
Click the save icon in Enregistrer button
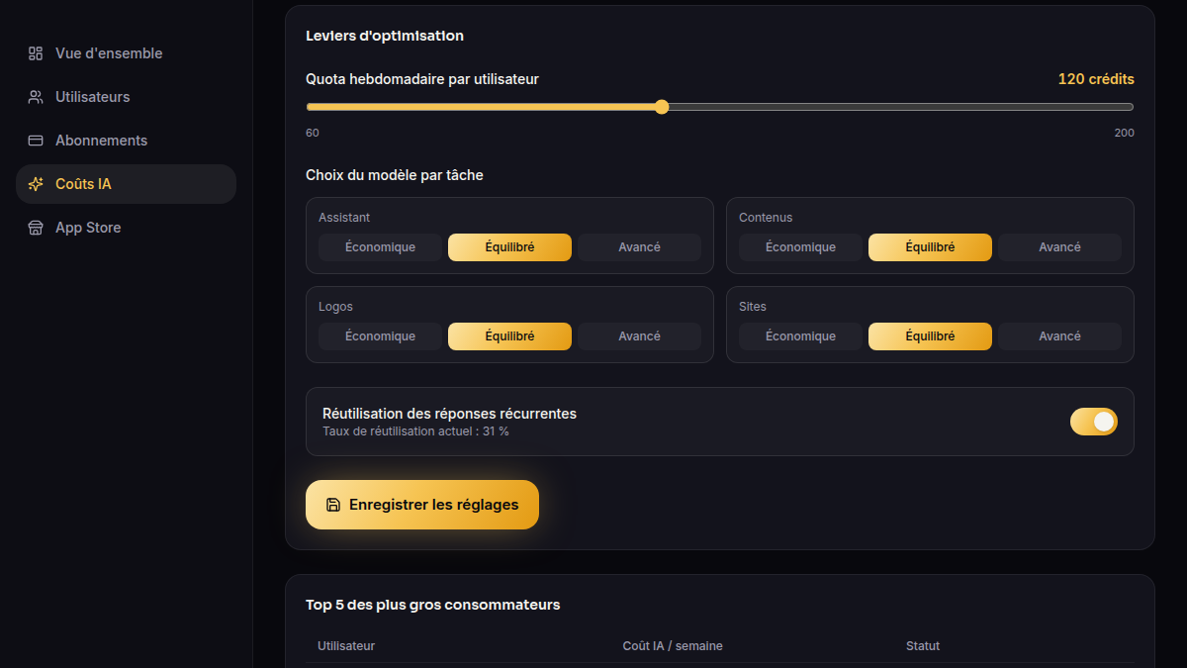(333, 505)
